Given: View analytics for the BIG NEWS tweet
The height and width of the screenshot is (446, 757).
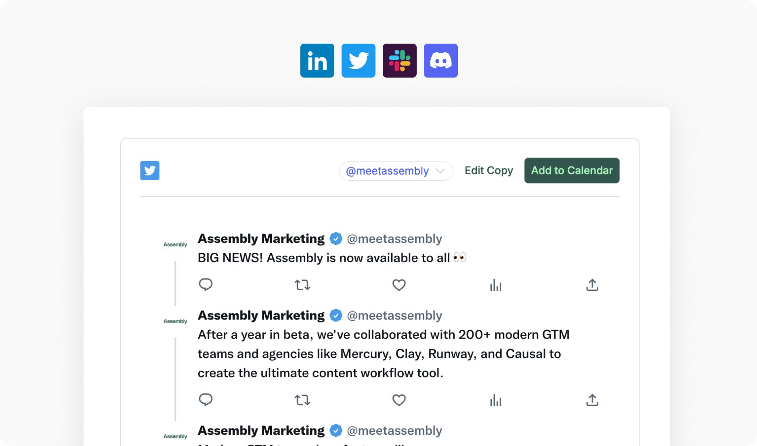Looking at the screenshot, I should (x=495, y=285).
